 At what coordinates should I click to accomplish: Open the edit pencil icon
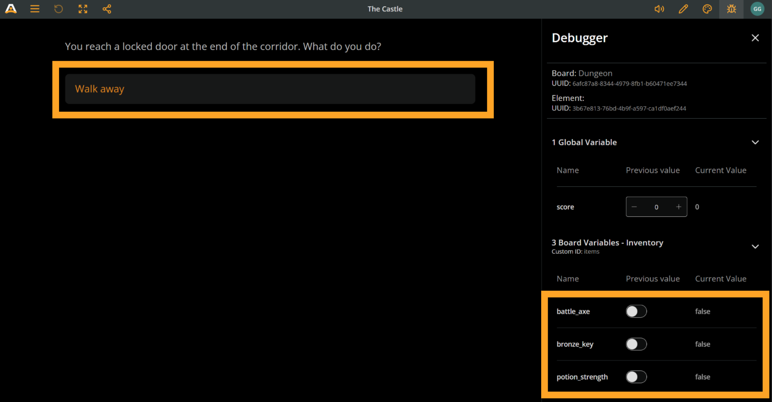point(684,9)
